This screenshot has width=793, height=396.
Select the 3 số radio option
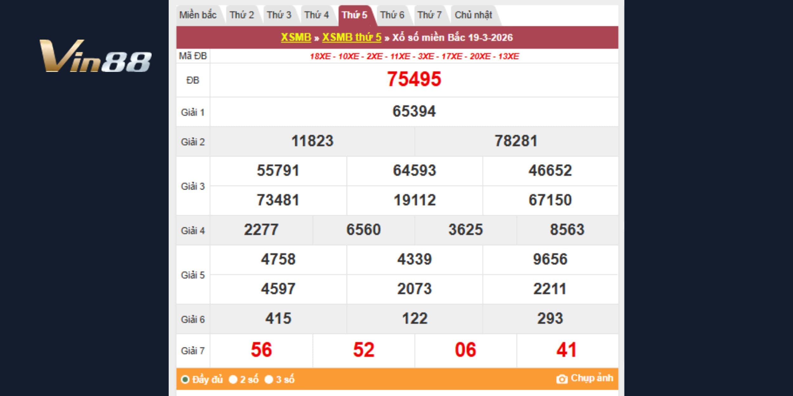pos(269,379)
